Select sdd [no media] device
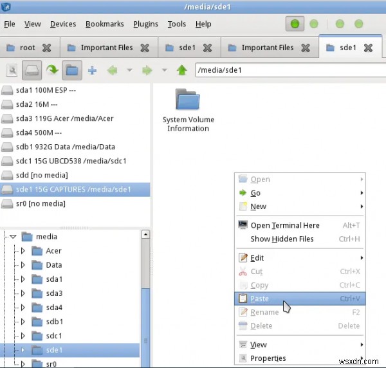 (x=75, y=175)
